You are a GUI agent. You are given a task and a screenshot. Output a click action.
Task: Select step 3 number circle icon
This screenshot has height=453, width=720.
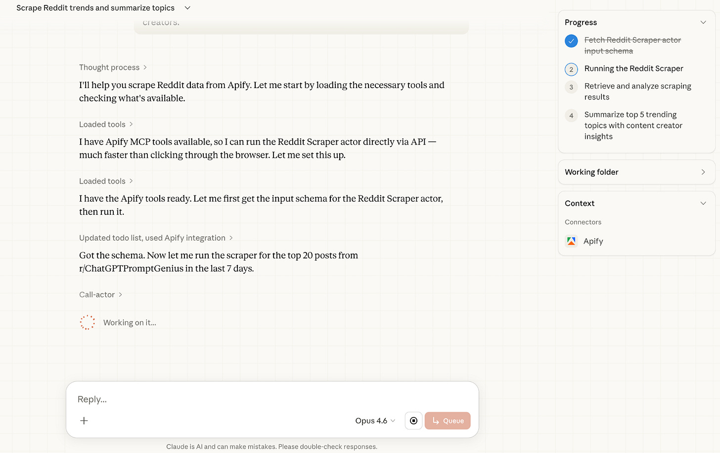(x=571, y=87)
